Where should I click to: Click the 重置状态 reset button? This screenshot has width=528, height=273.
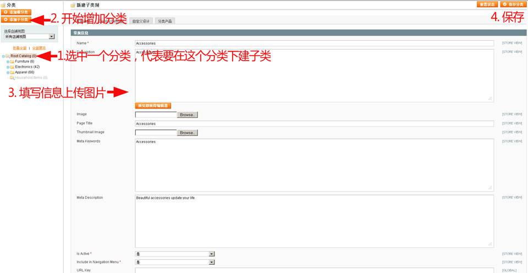[x=488, y=4]
